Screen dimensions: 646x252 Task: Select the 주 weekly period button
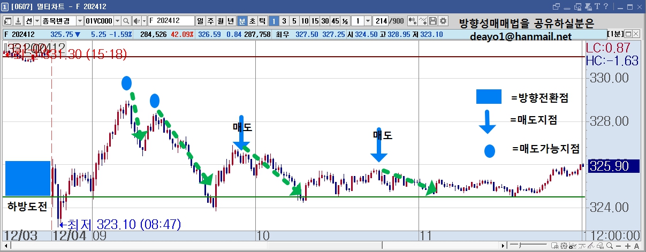211,21
